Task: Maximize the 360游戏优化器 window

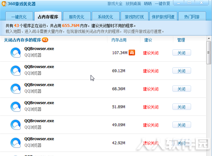Action: tap(189, 3)
